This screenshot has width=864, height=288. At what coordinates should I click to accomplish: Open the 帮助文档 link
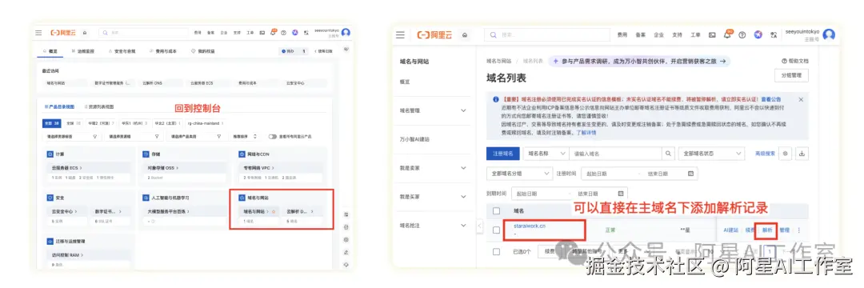point(795,61)
